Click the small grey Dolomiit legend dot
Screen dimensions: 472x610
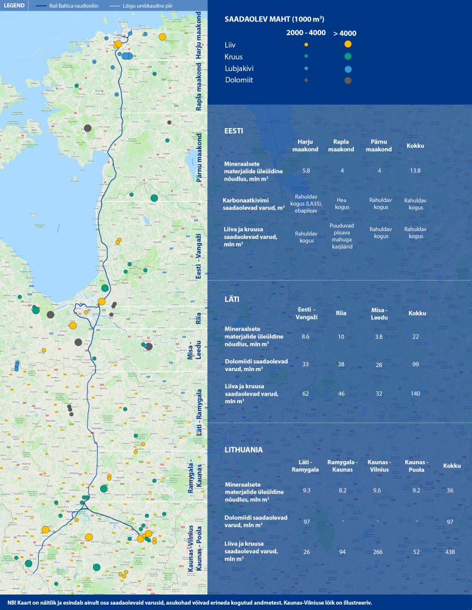point(306,80)
